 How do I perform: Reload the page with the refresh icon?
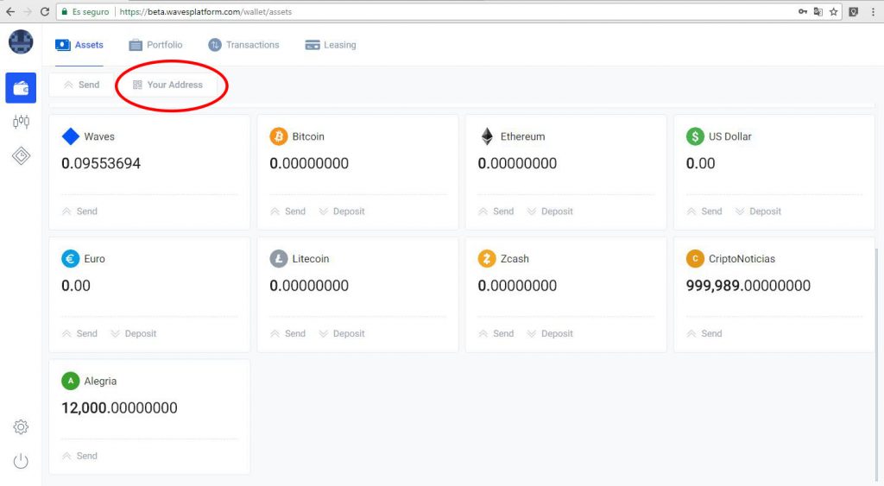click(45, 11)
